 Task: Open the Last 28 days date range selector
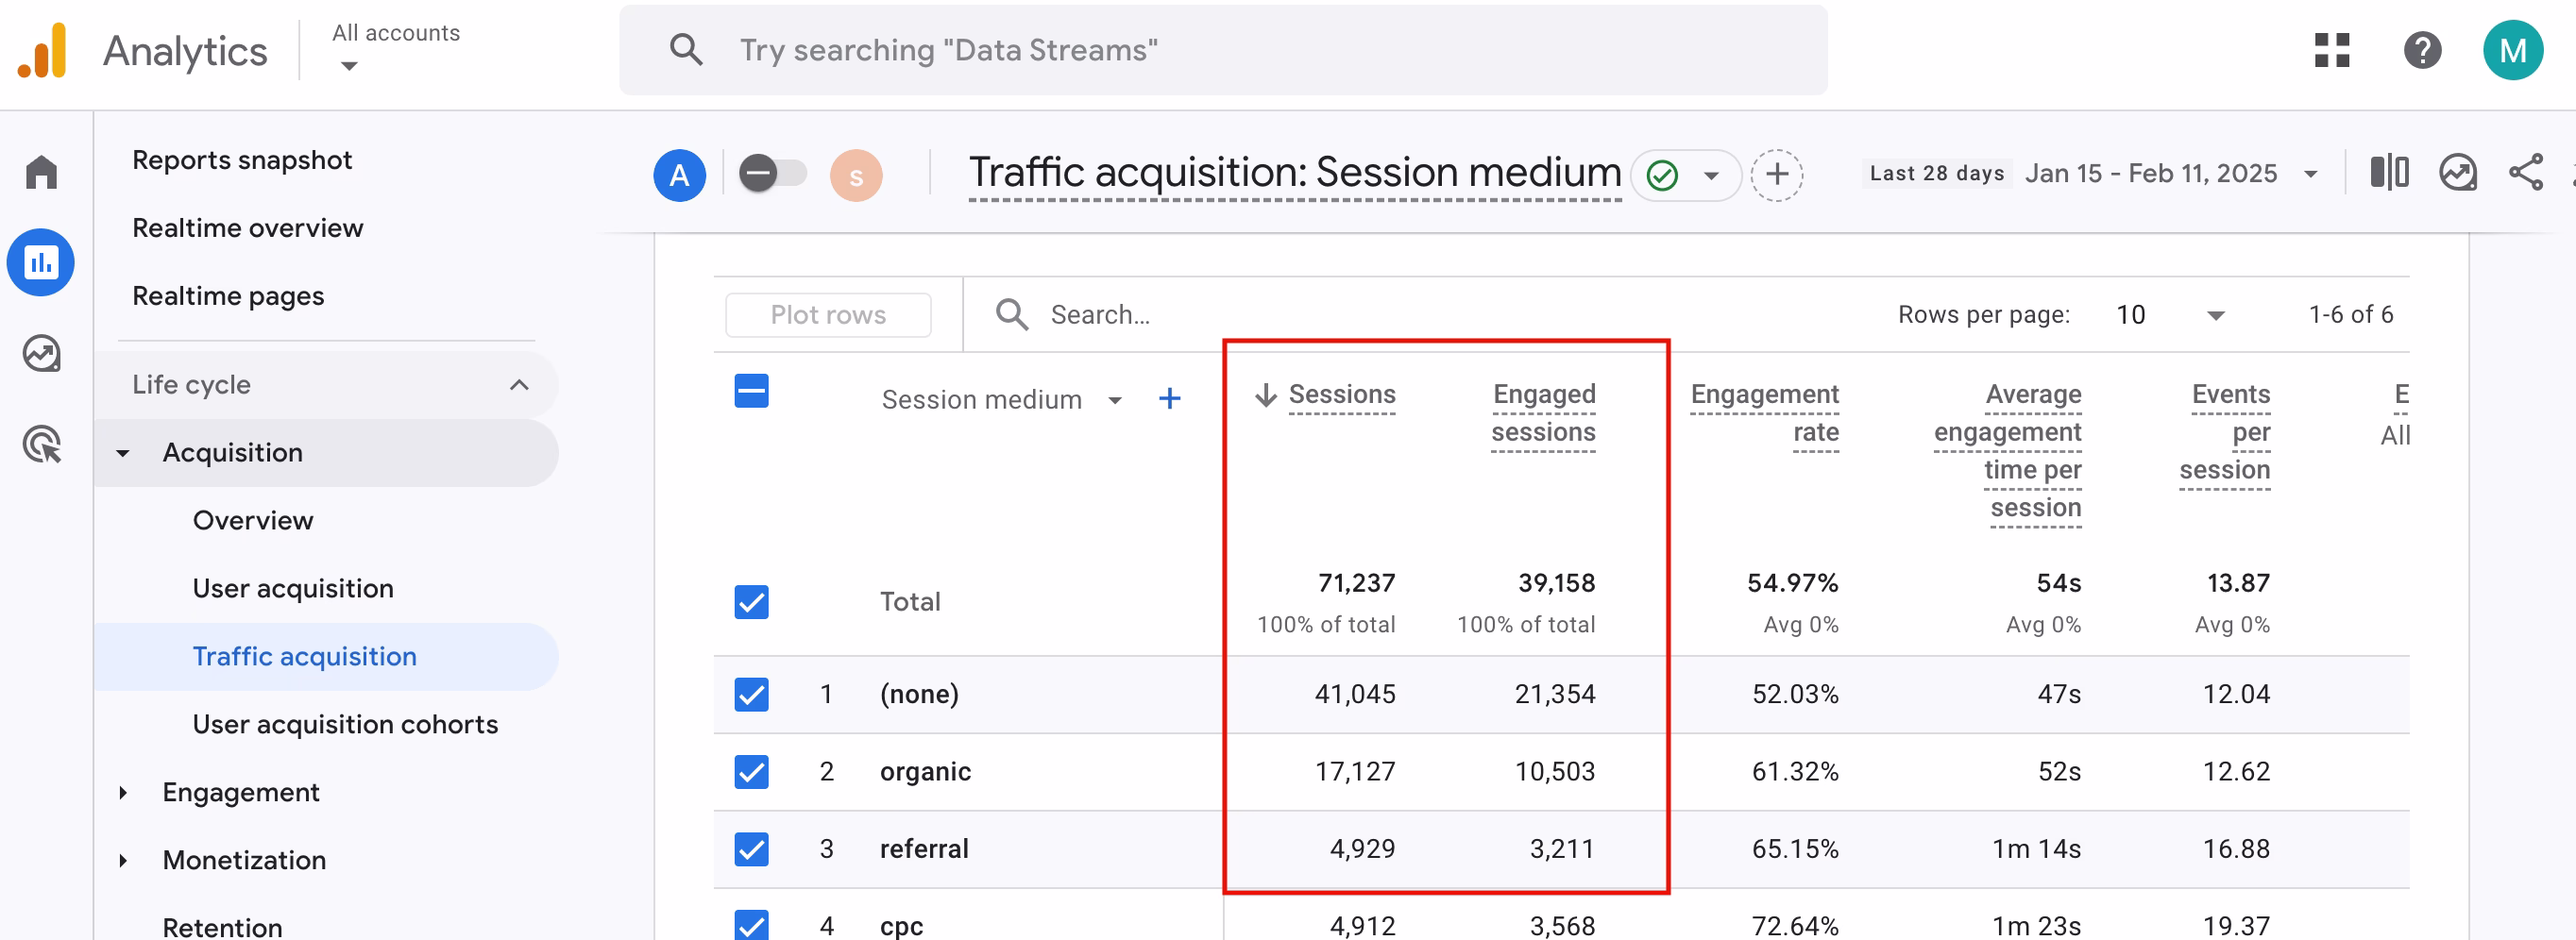[2090, 172]
